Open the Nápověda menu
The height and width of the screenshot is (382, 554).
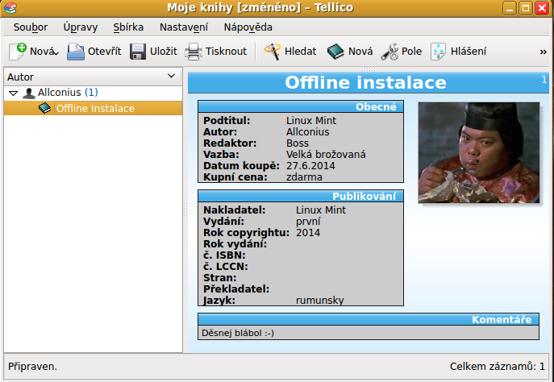pyautogui.click(x=248, y=27)
